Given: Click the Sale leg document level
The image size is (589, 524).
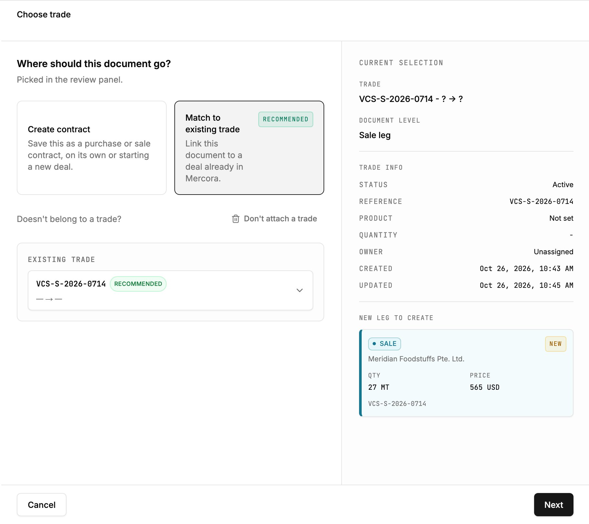Looking at the screenshot, I should (375, 135).
